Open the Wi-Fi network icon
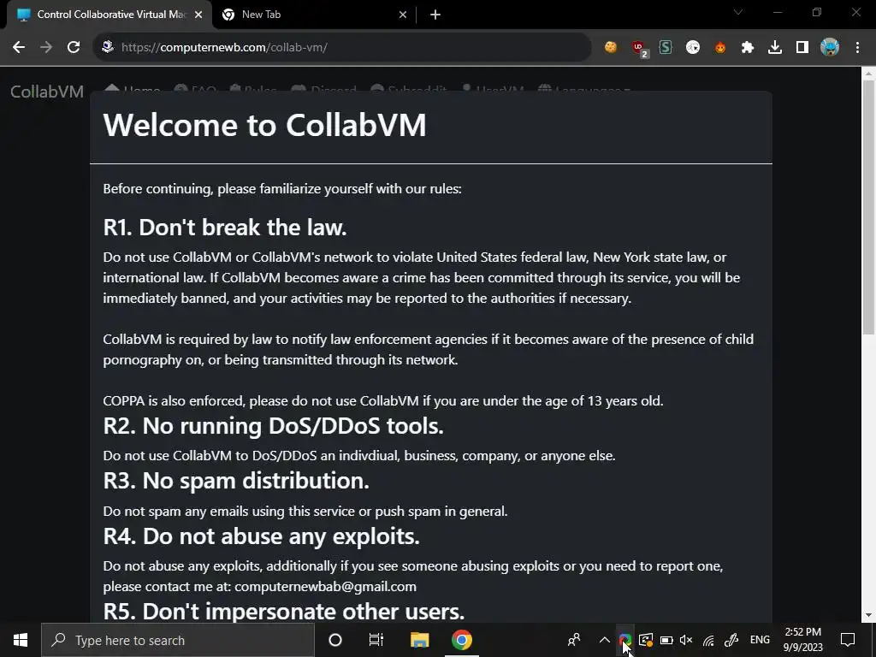This screenshot has height=657, width=876. (x=708, y=640)
